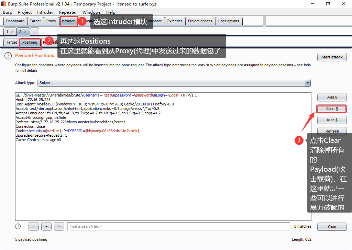Open the Help menu

[x=111, y=12]
